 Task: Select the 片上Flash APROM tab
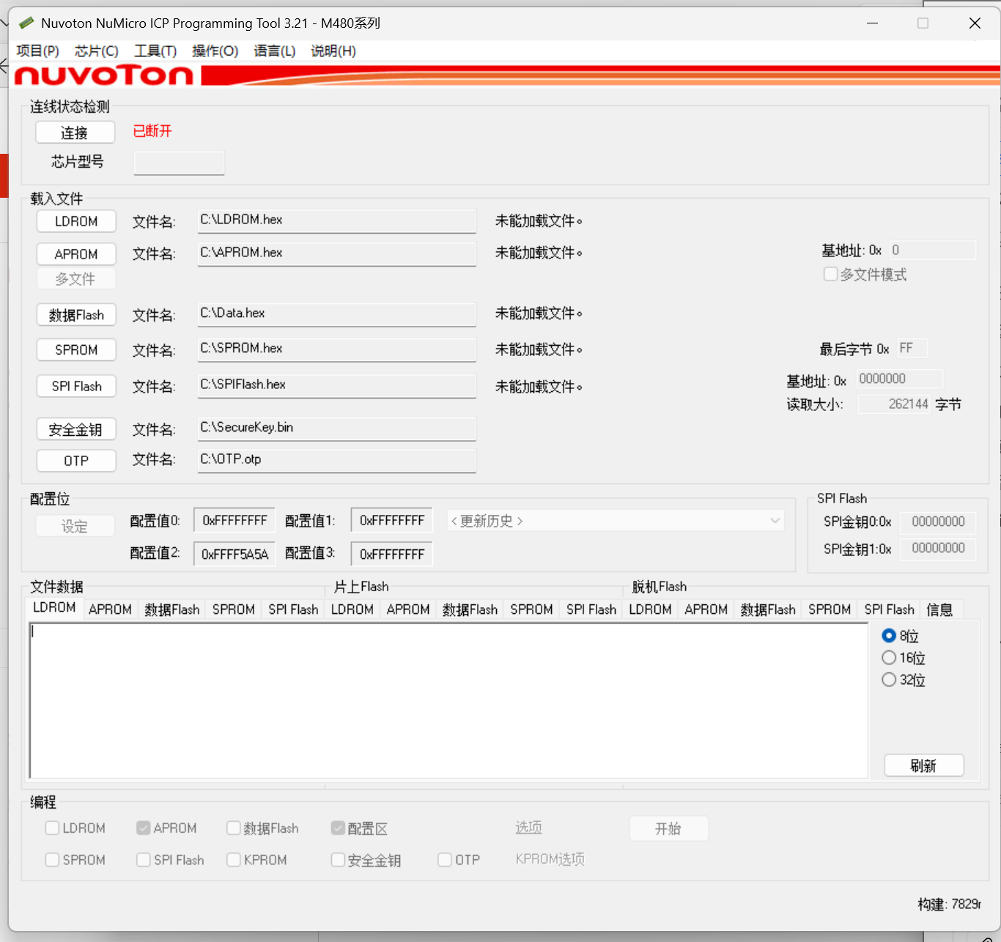click(x=408, y=609)
